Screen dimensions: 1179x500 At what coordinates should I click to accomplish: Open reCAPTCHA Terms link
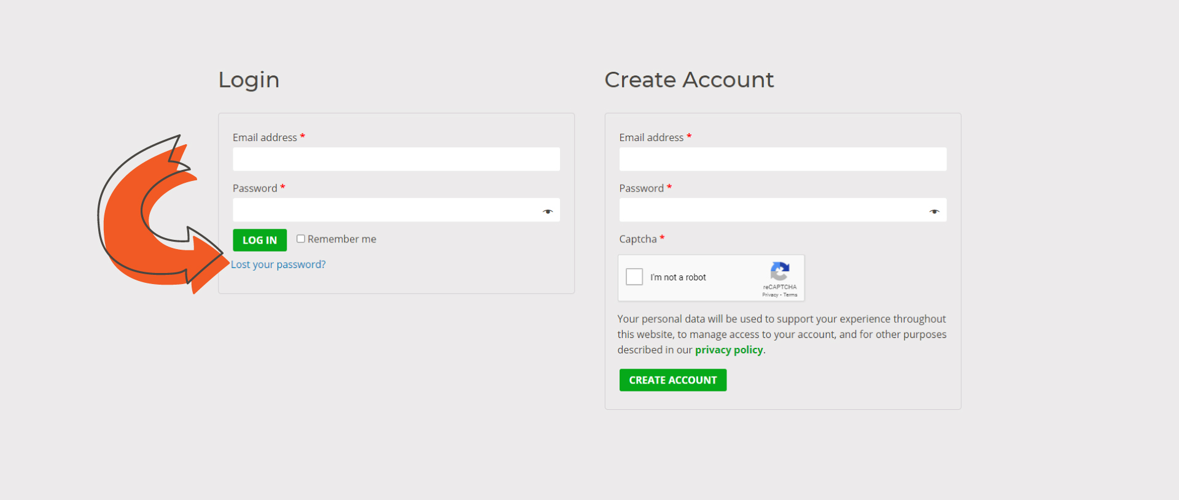coord(790,295)
